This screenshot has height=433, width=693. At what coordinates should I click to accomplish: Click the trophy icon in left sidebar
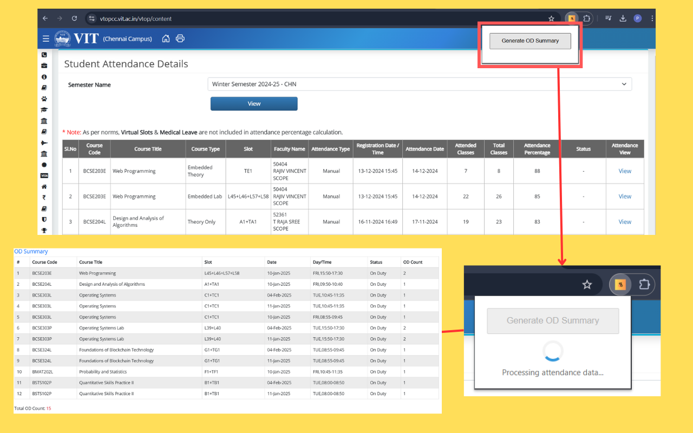coord(44,231)
